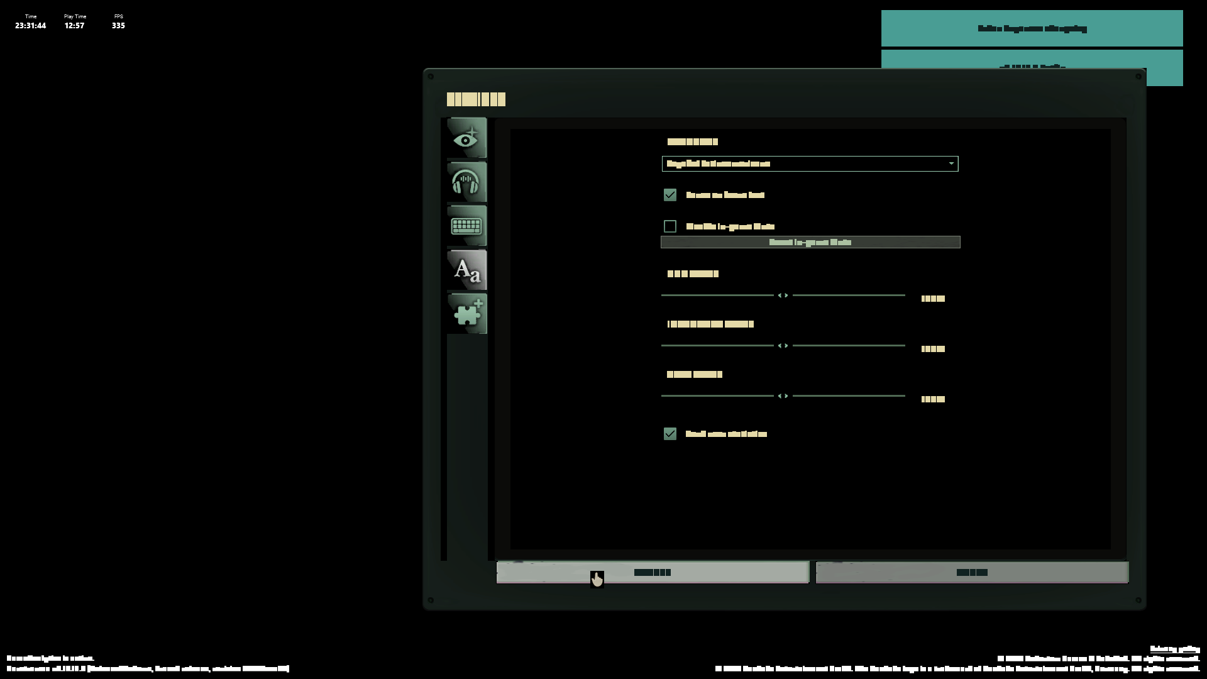Open the Audio tab with the headphones icon
This screenshot has height=679, width=1207.
[x=466, y=182]
